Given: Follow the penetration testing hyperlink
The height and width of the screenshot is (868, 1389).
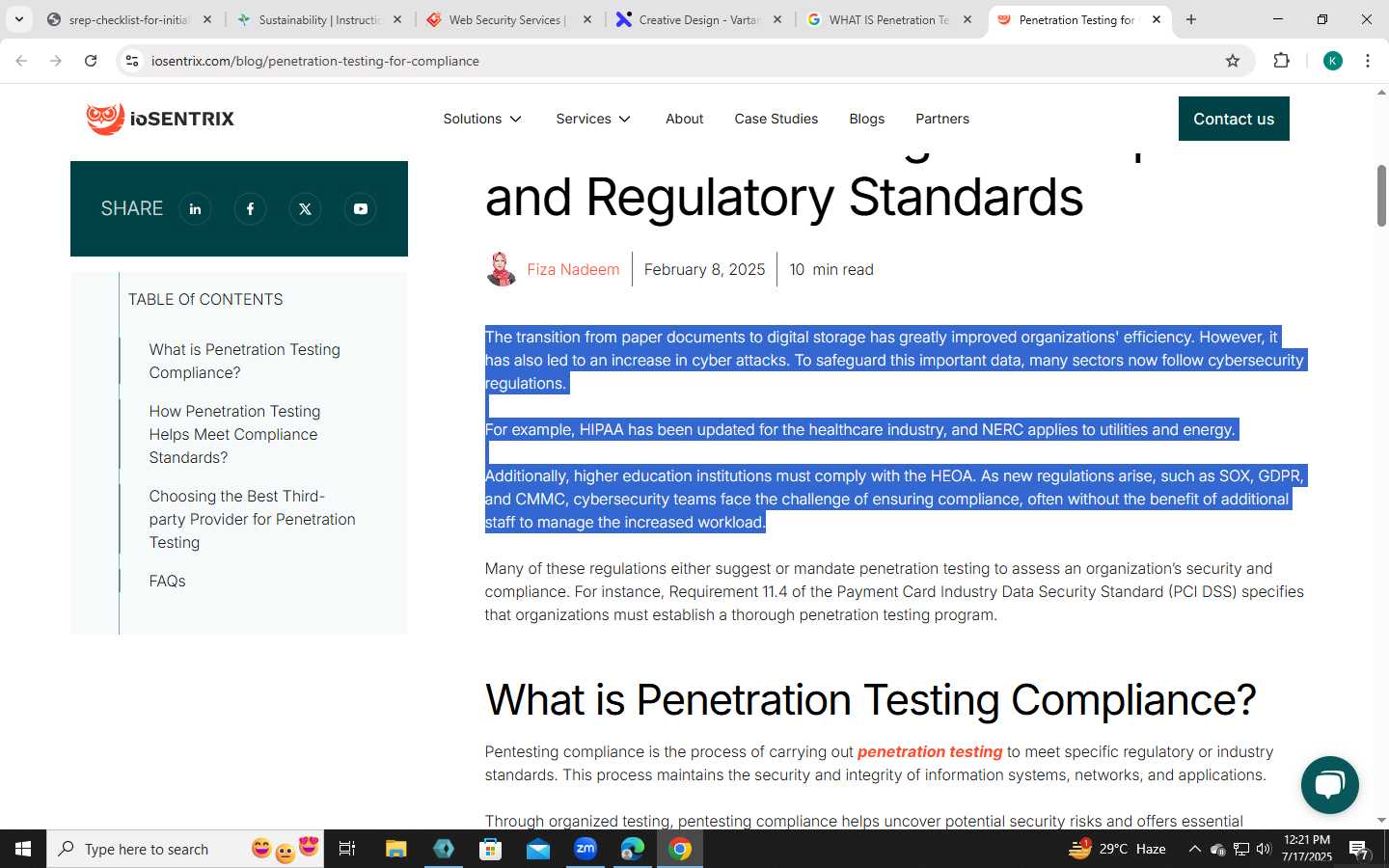Looking at the screenshot, I should [930, 751].
